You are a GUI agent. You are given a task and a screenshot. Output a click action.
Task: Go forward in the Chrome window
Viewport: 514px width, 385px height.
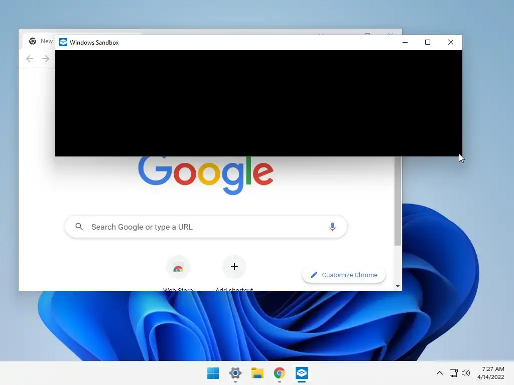click(x=46, y=59)
